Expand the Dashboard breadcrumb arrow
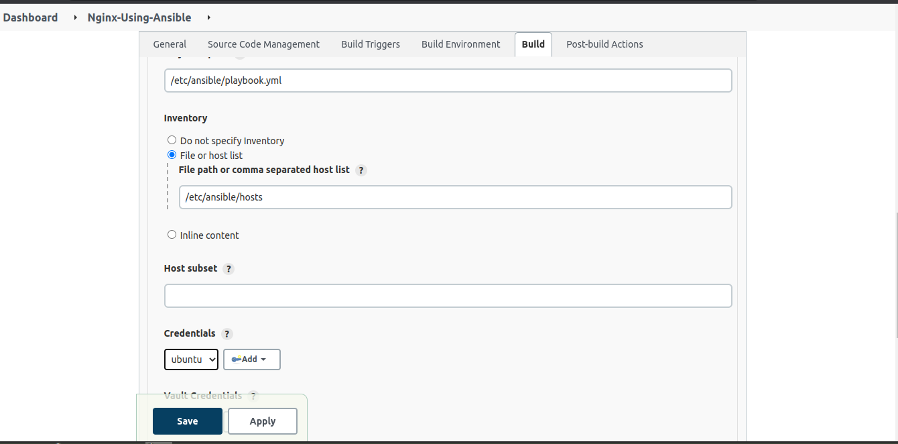Viewport: 898px width, 444px height. pos(76,17)
